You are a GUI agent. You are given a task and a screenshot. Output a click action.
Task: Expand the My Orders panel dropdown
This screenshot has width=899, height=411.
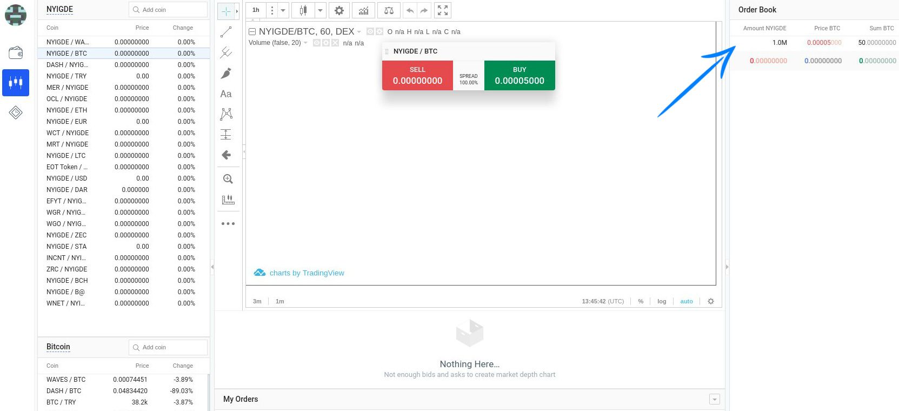(x=715, y=400)
